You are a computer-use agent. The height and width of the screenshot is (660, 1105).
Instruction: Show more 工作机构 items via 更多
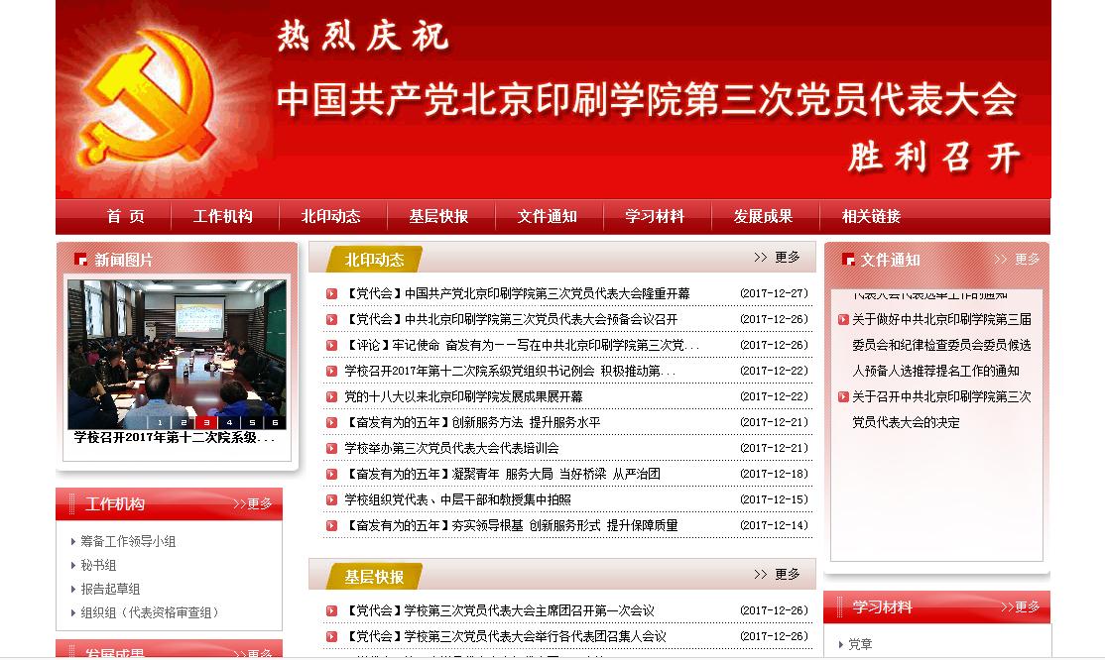click(x=252, y=503)
